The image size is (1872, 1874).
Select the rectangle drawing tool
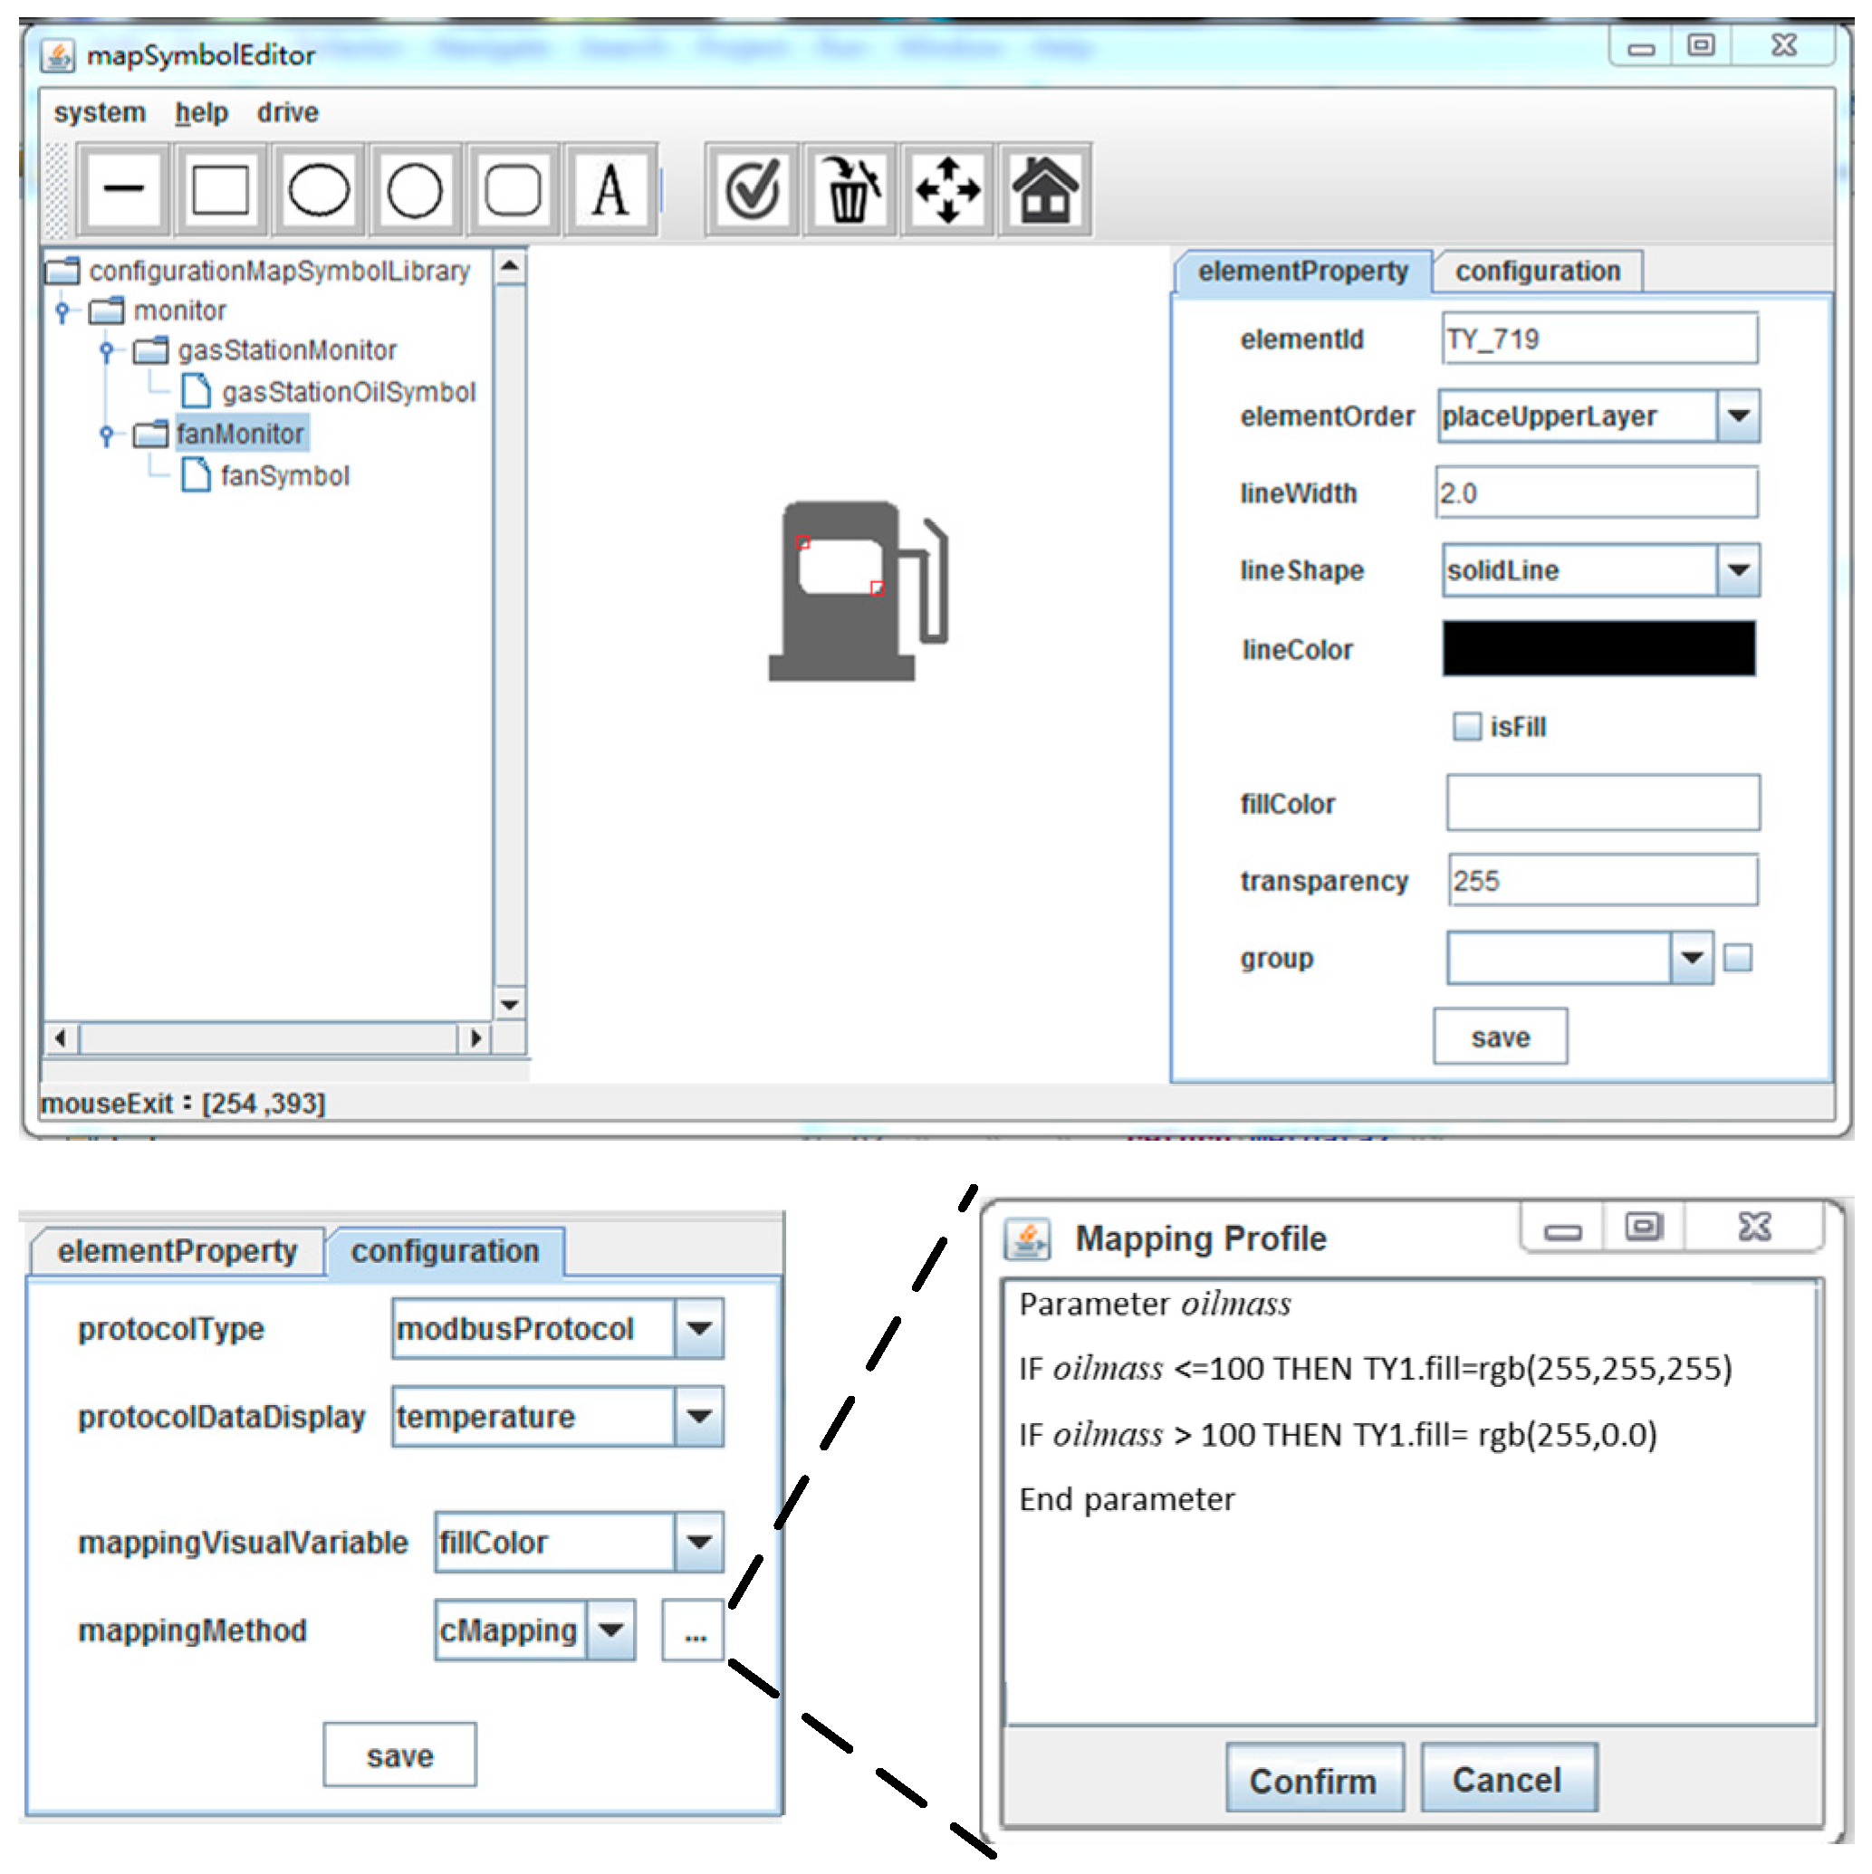[220, 189]
